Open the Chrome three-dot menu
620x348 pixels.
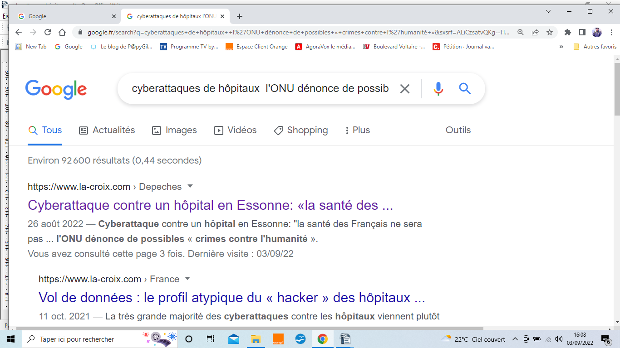[610, 32]
